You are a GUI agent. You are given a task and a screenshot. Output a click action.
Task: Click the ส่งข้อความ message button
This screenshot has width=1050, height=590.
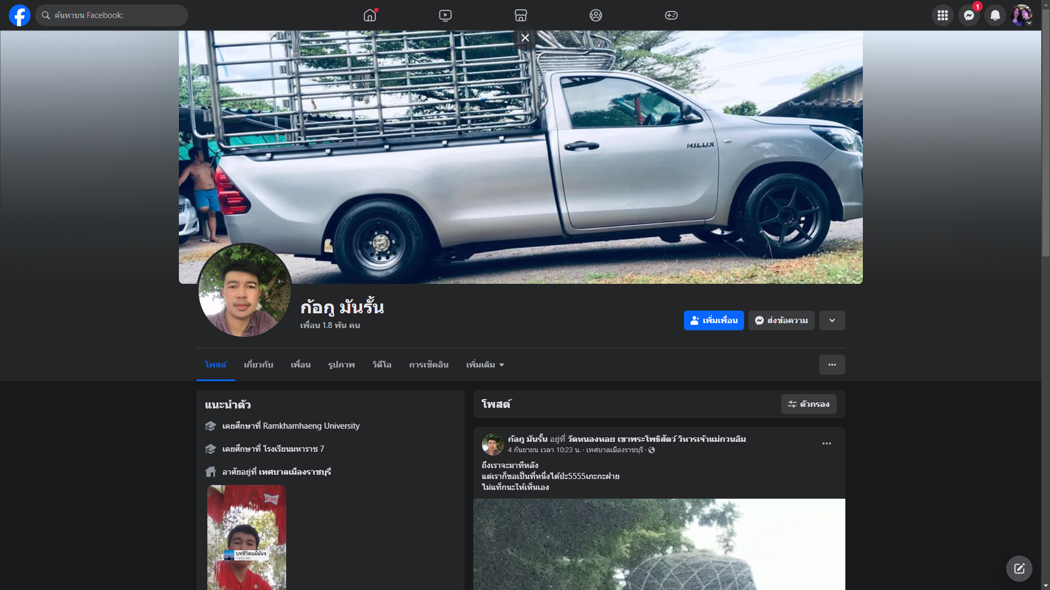pos(781,320)
